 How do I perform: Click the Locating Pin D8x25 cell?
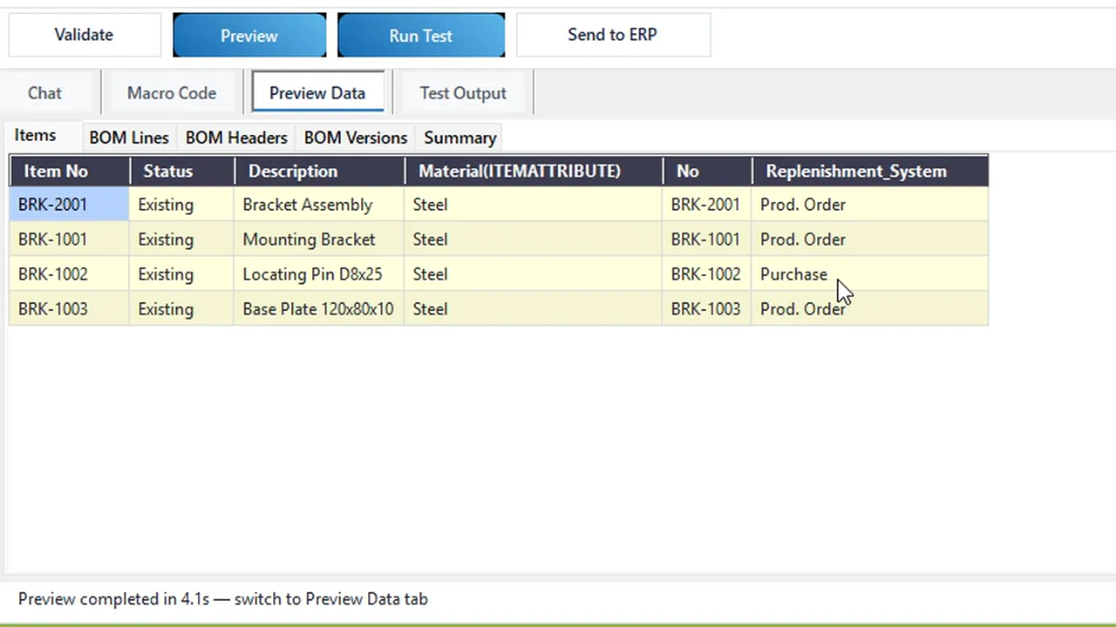(320, 274)
